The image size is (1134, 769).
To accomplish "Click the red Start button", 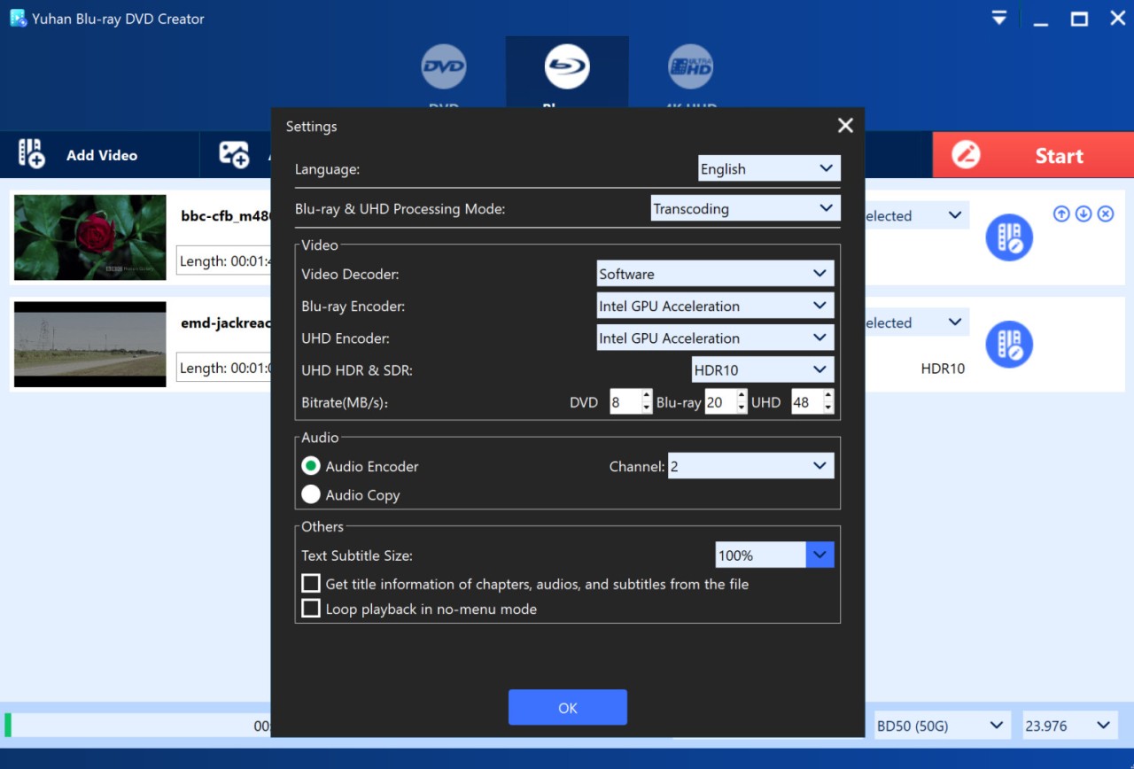I will 1033,155.
